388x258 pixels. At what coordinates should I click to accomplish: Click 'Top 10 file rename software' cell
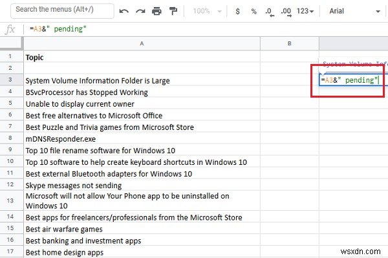pyautogui.click(x=142, y=149)
